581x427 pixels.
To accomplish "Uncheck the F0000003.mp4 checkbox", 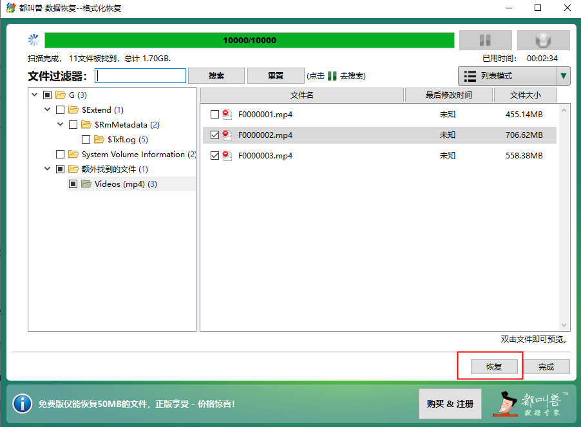I will coord(214,156).
